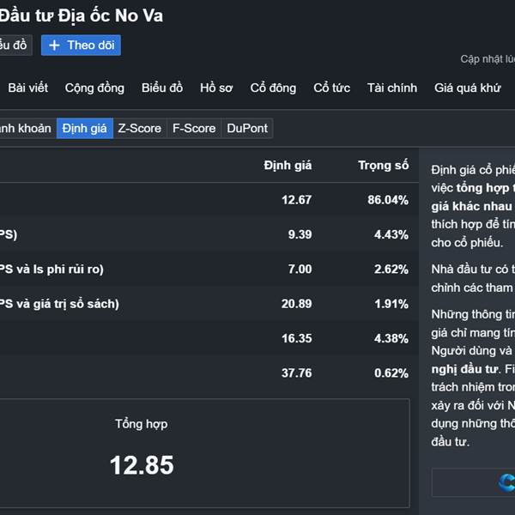Click the Theo dõi follow button
This screenshot has height=515, width=515.
(81, 45)
